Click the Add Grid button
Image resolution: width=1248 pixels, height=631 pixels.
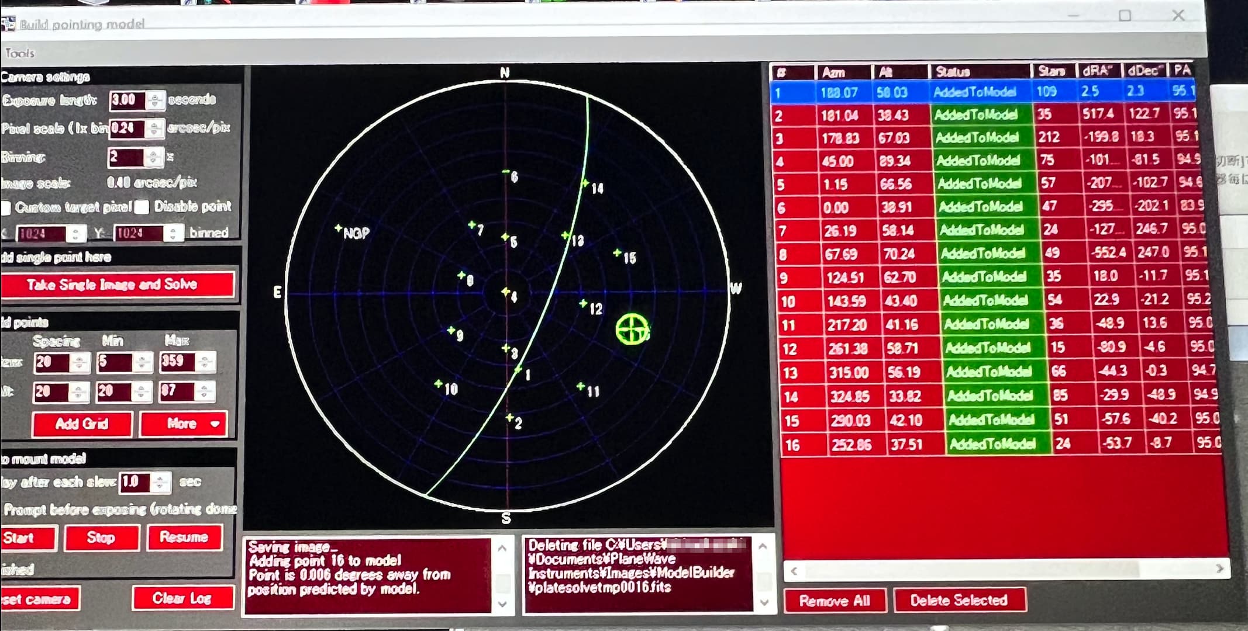(x=82, y=424)
